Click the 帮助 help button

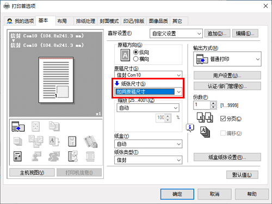coord(252,194)
